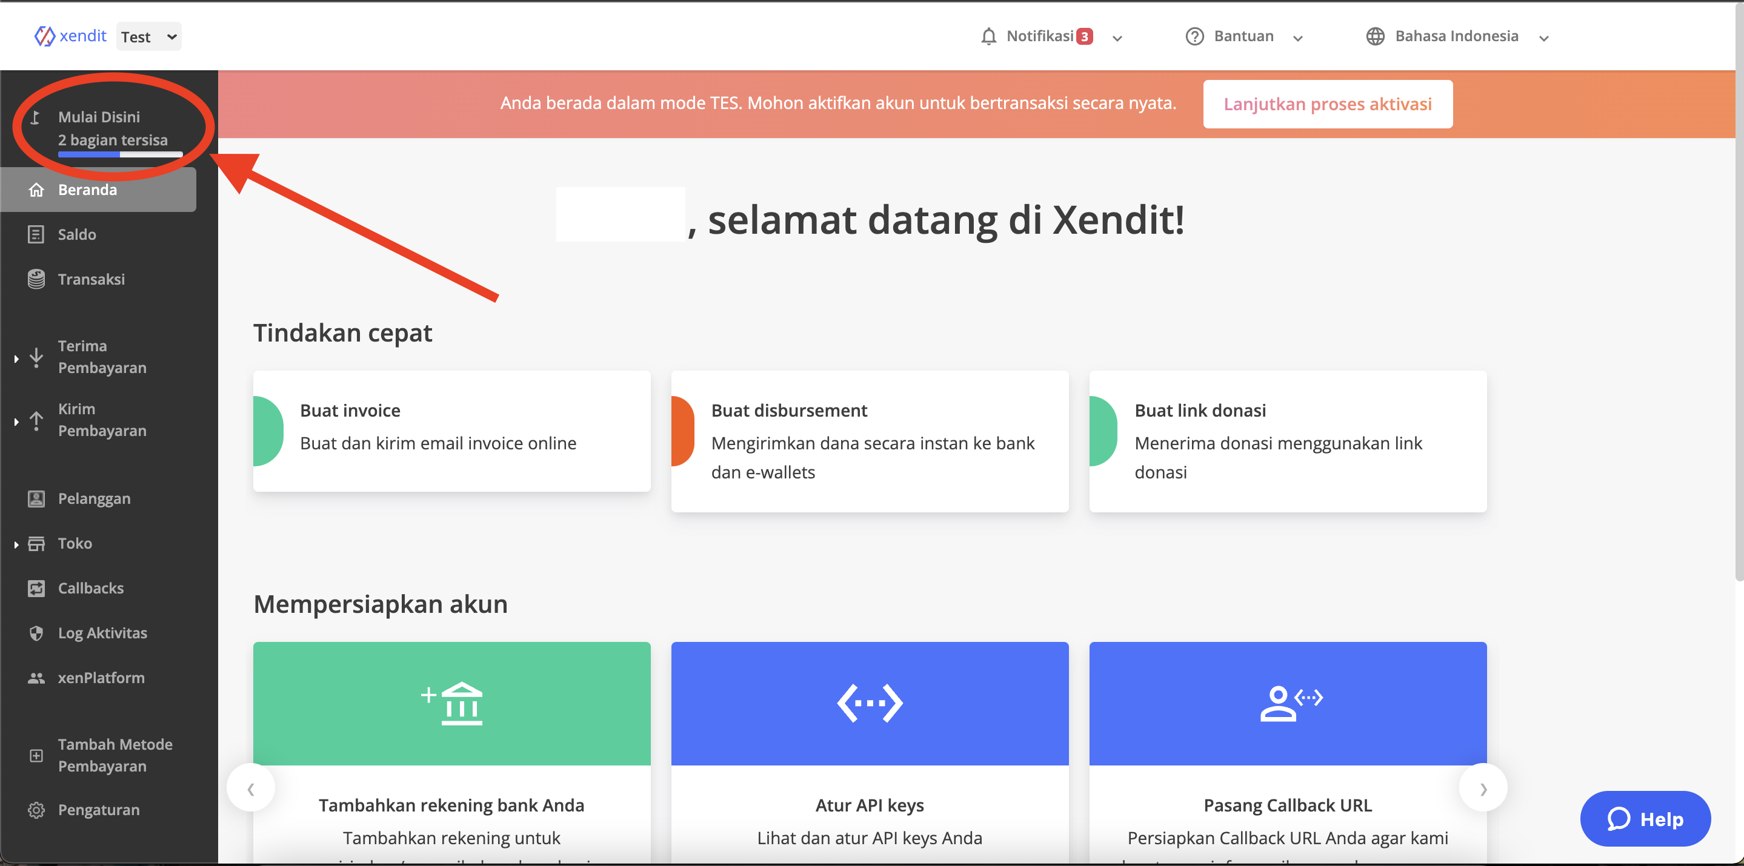Open the Test mode dropdown

[149, 36]
